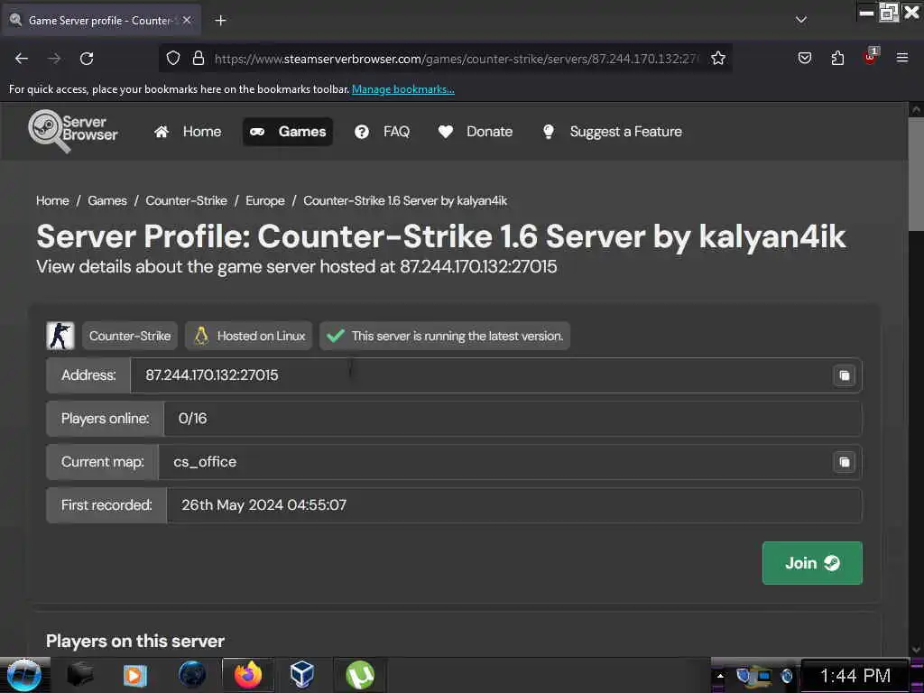Expand the list all tabs chevron
924x693 pixels.
pyautogui.click(x=801, y=20)
